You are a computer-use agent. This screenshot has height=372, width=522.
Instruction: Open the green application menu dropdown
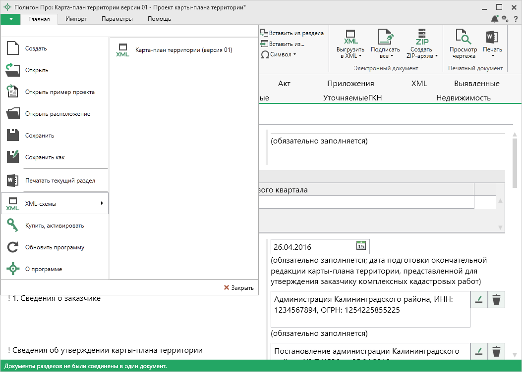point(11,19)
